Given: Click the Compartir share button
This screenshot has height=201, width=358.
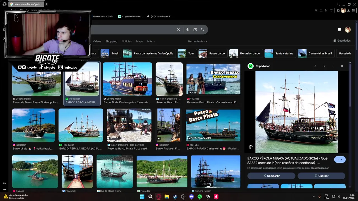Looking at the screenshot, I should (271, 176).
